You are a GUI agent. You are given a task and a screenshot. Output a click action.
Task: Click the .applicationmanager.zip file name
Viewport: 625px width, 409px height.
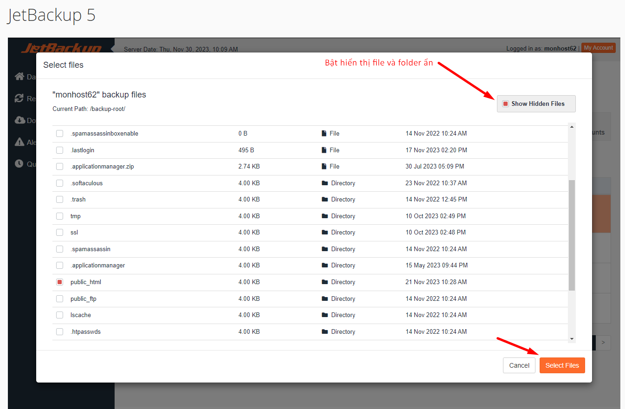pos(102,166)
